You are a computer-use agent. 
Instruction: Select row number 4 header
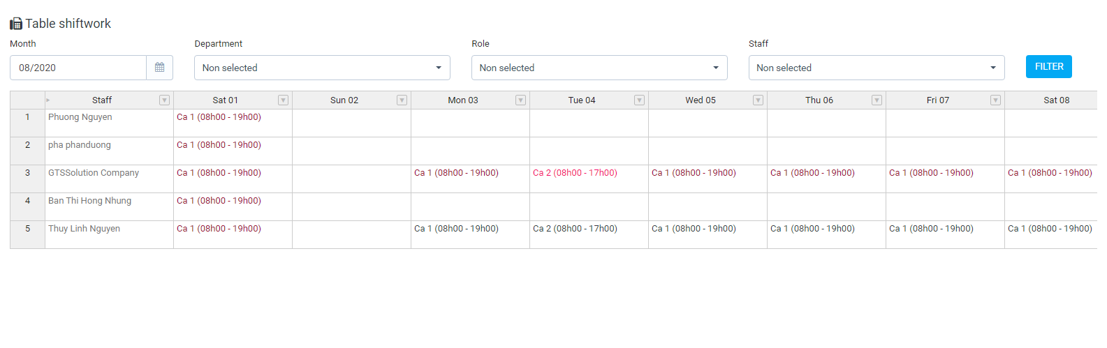27,207
